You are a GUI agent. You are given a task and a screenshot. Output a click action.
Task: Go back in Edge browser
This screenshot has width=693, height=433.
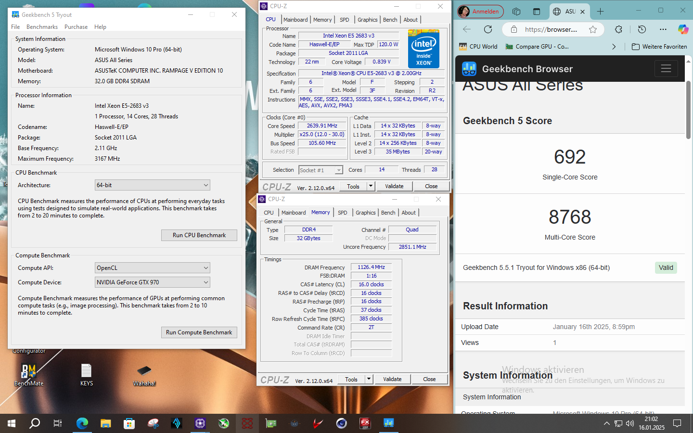[x=466, y=29]
